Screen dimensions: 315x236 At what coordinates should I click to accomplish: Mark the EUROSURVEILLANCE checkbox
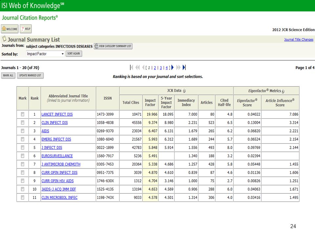pos(23,156)
